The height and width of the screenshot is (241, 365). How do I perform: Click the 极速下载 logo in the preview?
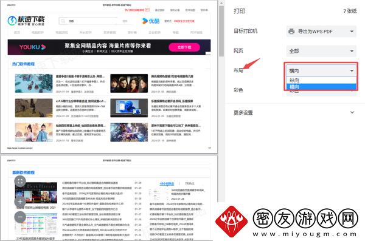pyautogui.click(x=26, y=21)
